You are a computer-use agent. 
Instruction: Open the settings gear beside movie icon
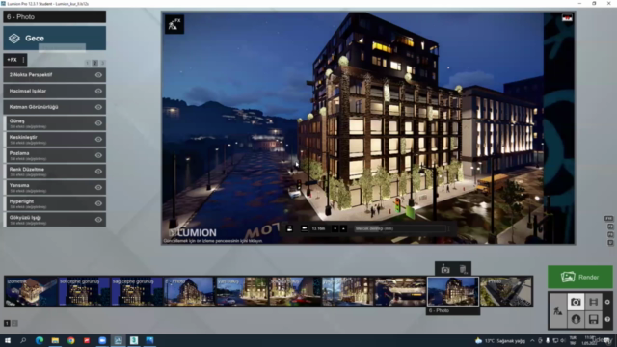607,302
